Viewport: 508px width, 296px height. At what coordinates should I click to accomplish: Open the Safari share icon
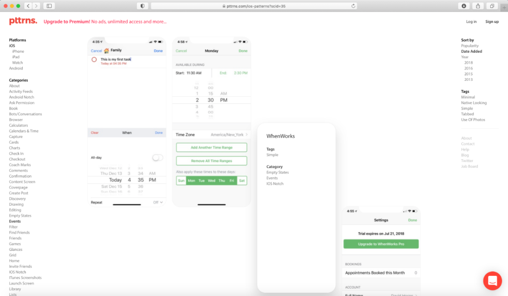click(478, 6)
